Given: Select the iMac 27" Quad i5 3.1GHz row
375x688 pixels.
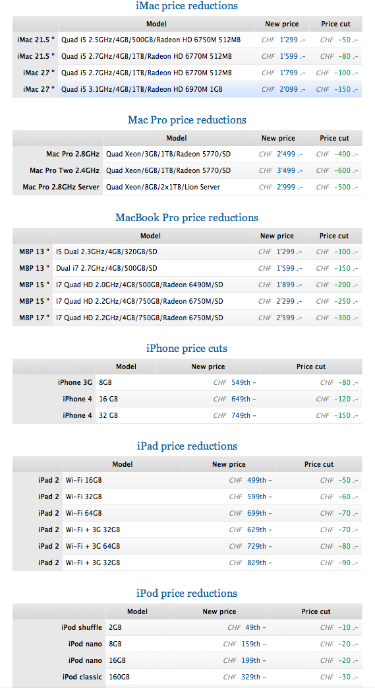Looking at the screenshot, I should [187, 89].
